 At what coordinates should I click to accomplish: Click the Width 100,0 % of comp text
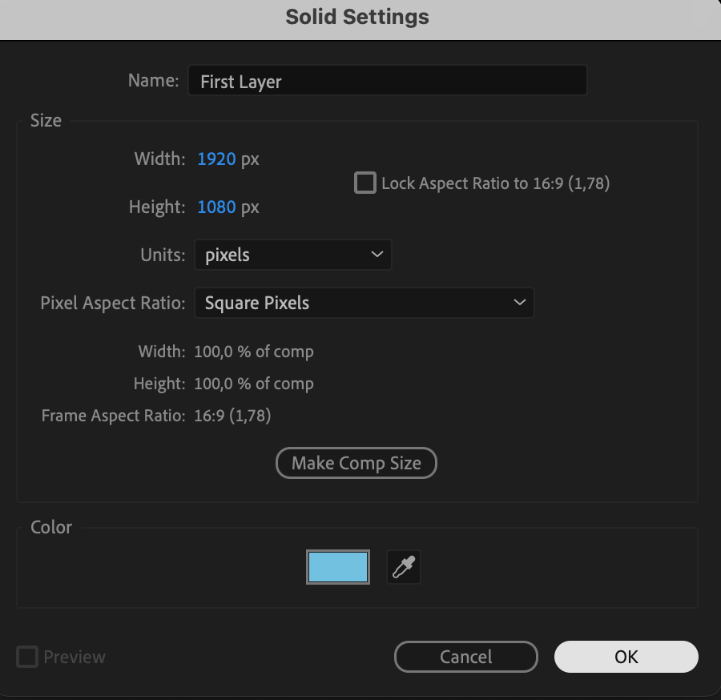click(x=253, y=352)
